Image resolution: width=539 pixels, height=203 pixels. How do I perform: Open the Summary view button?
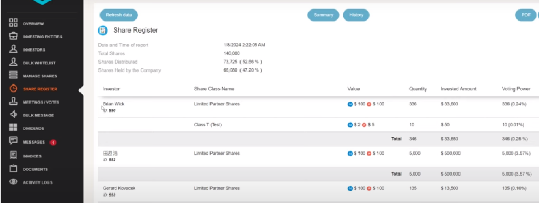pos(323,15)
